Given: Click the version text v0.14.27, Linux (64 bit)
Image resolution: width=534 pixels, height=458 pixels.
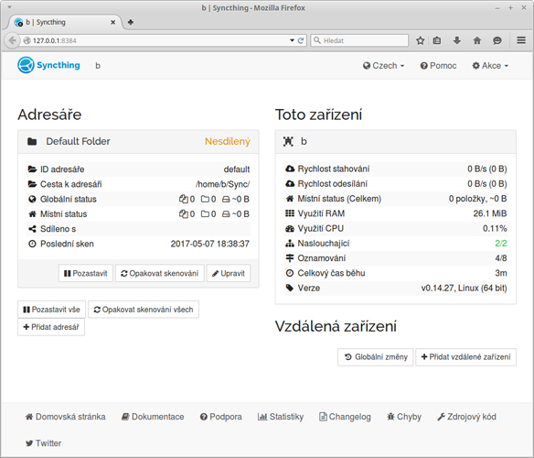Looking at the screenshot, I should (464, 288).
